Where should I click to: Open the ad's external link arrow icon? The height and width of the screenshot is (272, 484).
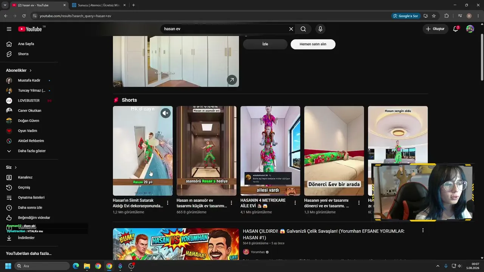coord(232,80)
